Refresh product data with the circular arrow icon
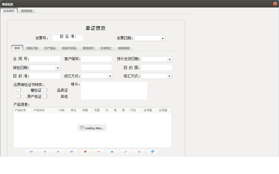Image resolution: width=279 pixels, height=174 pixels. 152,151
